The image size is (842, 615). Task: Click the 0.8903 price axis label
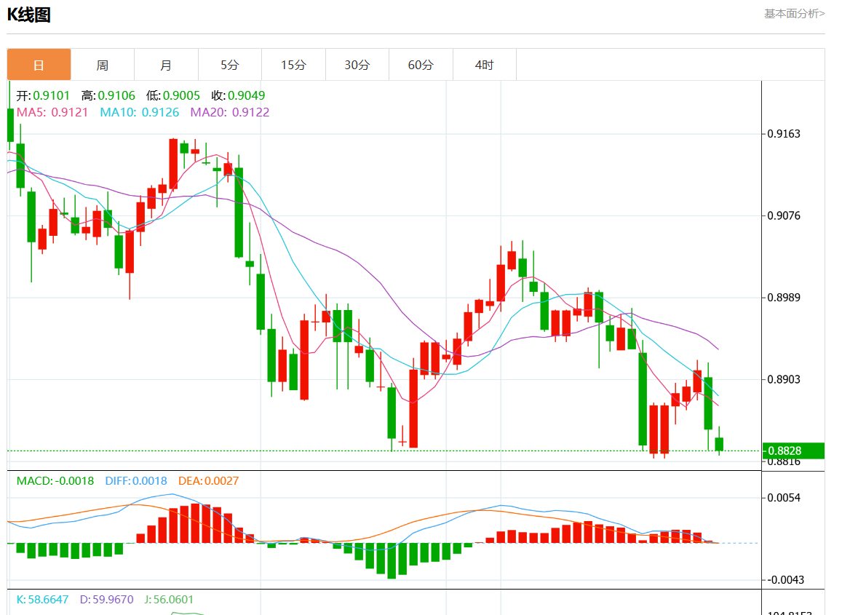click(784, 380)
